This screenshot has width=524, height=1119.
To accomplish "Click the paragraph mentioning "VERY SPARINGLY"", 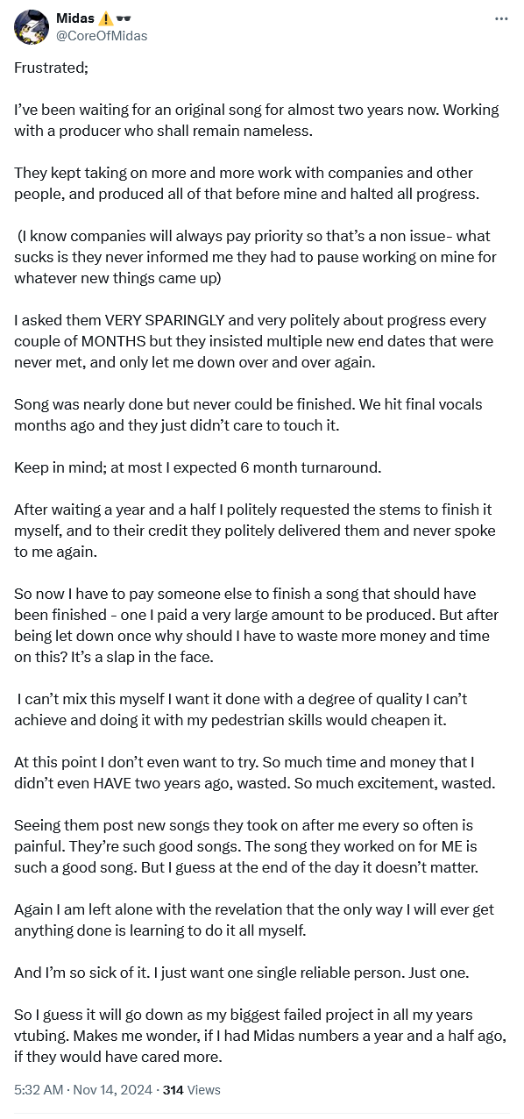I will pyautogui.click(x=254, y=341).
